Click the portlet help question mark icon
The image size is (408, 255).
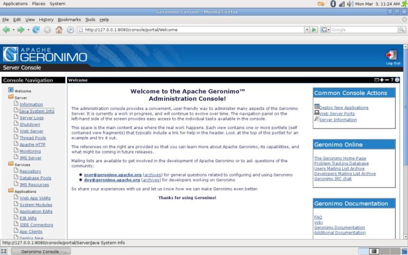(392, 80)
